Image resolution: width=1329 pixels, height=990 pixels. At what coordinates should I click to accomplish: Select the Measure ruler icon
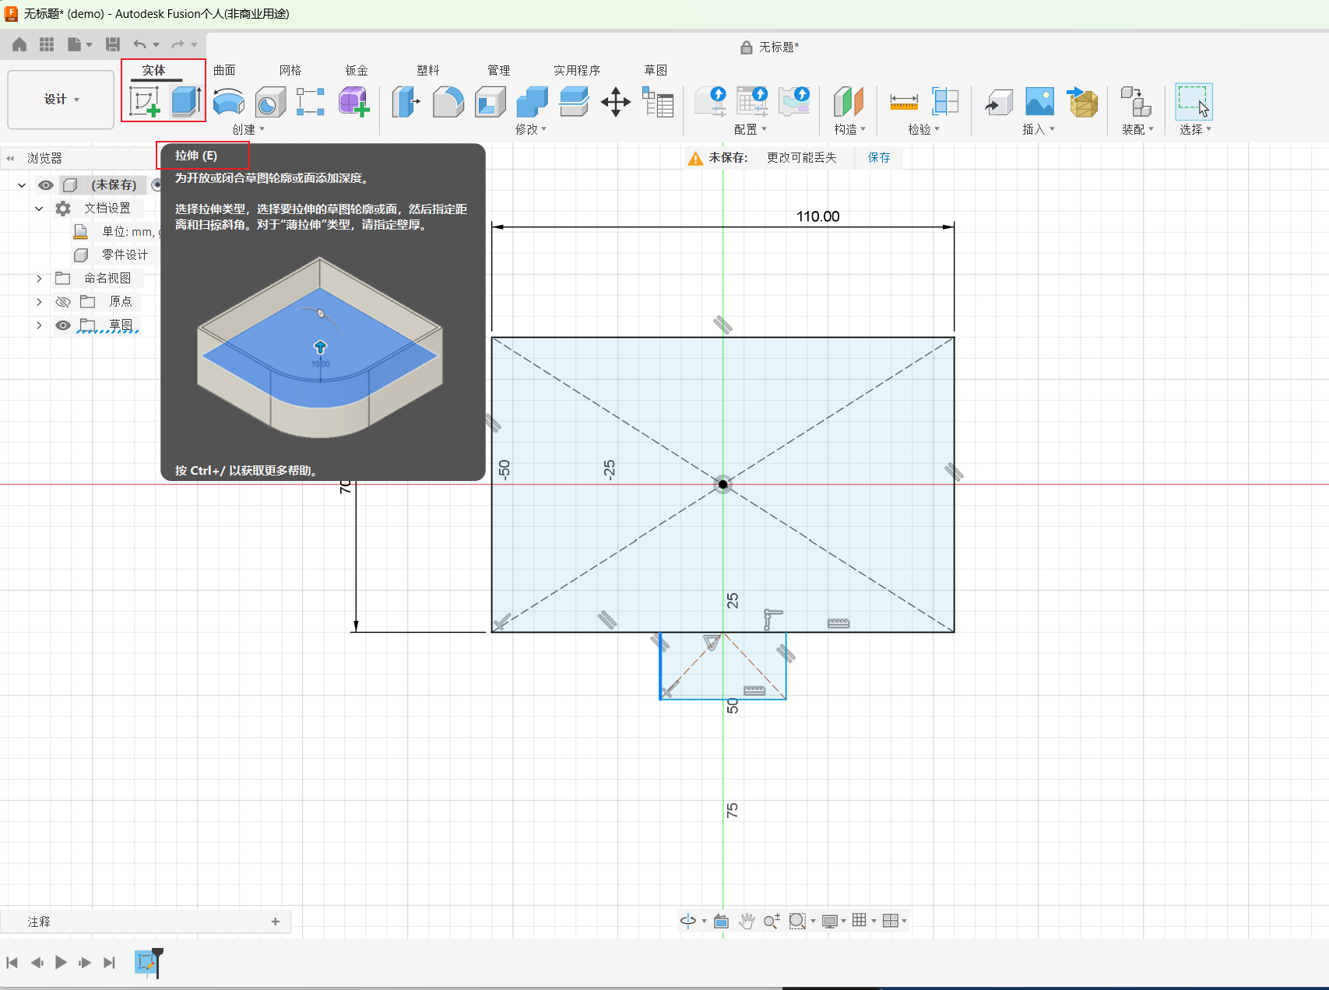[904, 102]
